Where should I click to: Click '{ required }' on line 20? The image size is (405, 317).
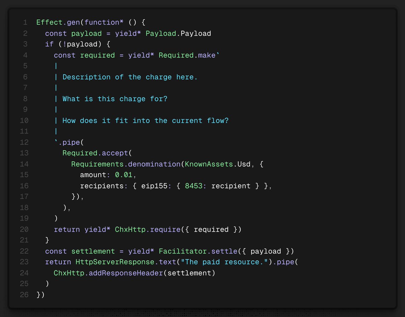tap(211, 229)
